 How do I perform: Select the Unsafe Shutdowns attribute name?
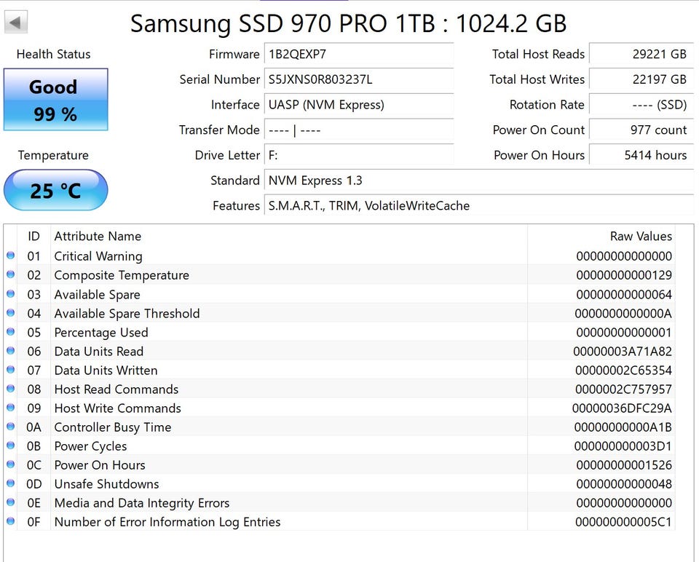[106, 484]
